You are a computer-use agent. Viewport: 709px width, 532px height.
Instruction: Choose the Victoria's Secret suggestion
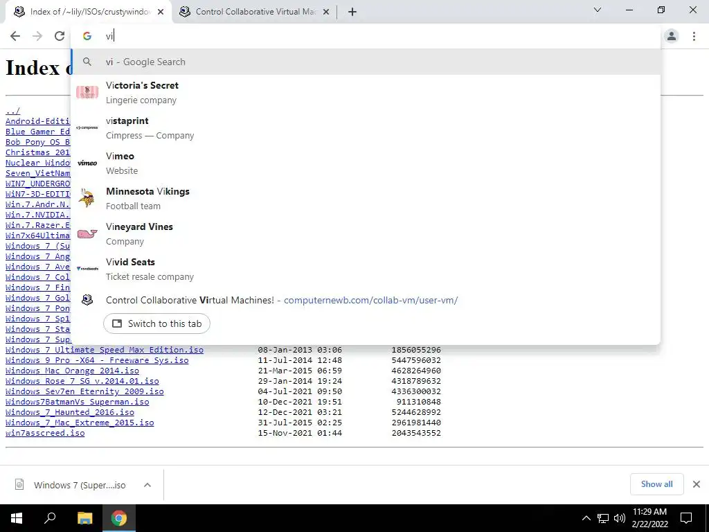pyautogui.click(x=366, y=92)
